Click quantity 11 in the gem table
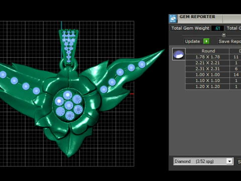241x181 pixels. point(235,57)
